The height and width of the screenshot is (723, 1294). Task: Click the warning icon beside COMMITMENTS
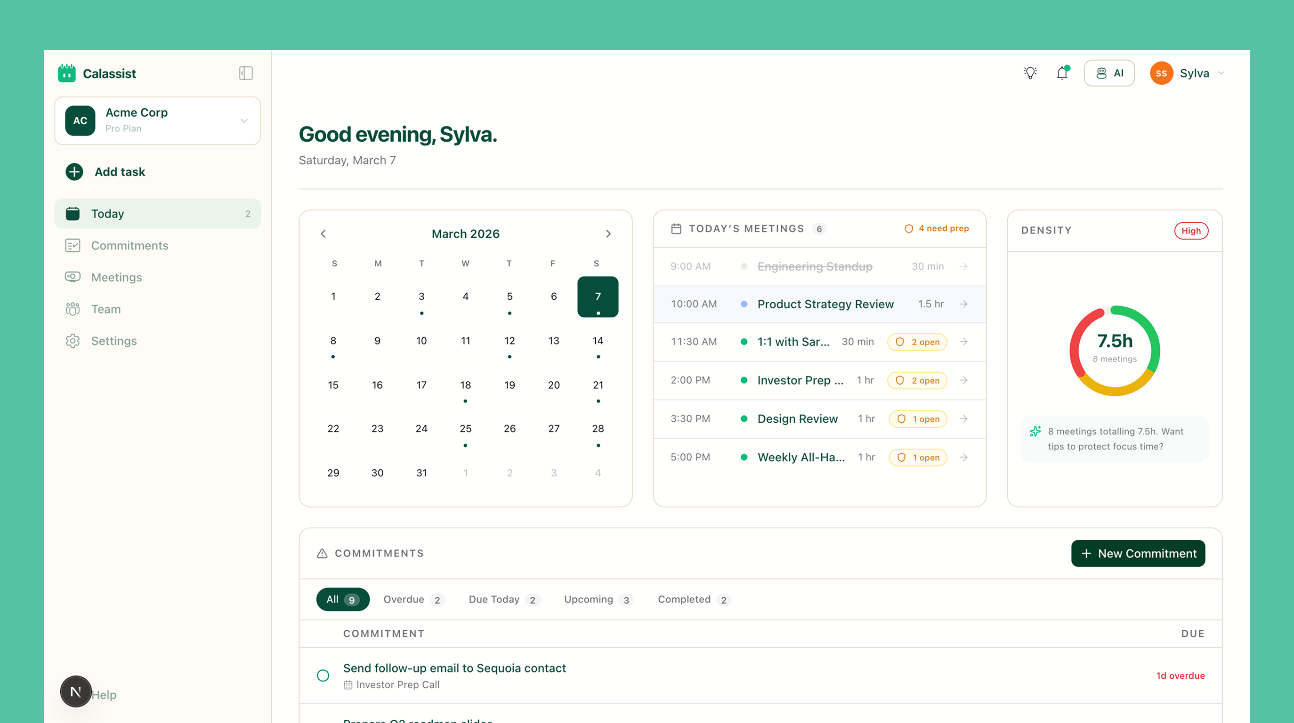[322, 553]
